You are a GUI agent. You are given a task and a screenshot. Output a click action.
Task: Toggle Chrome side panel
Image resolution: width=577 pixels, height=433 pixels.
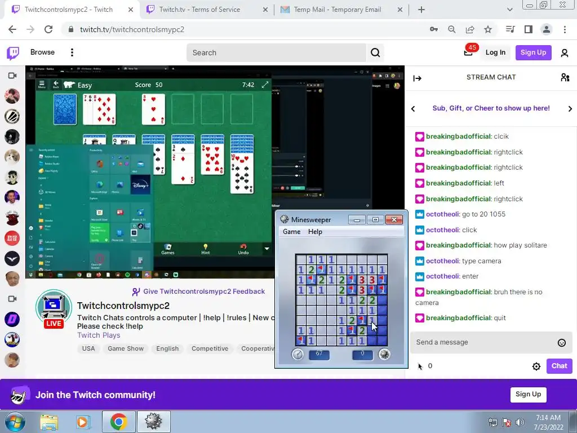(x=529, y=29)
